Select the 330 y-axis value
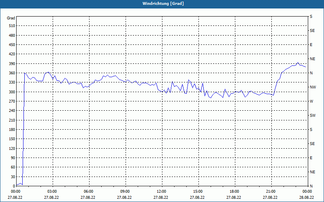 point(12,82)
